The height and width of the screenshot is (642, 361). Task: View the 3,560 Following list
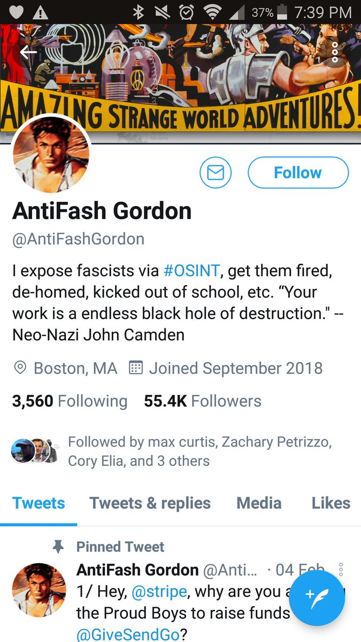(70, 401)
